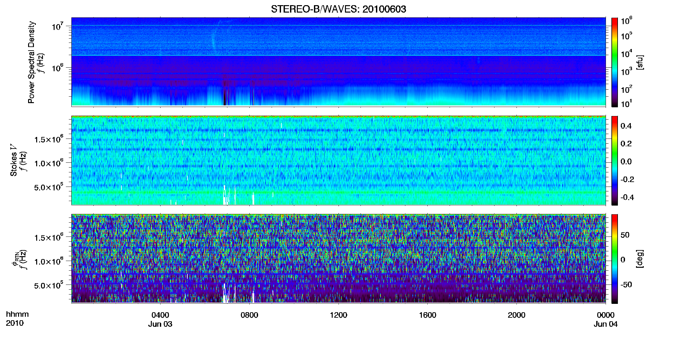Select the Stokes V spectrogram panel
The image size is (677, 348).
pos(338,160)
